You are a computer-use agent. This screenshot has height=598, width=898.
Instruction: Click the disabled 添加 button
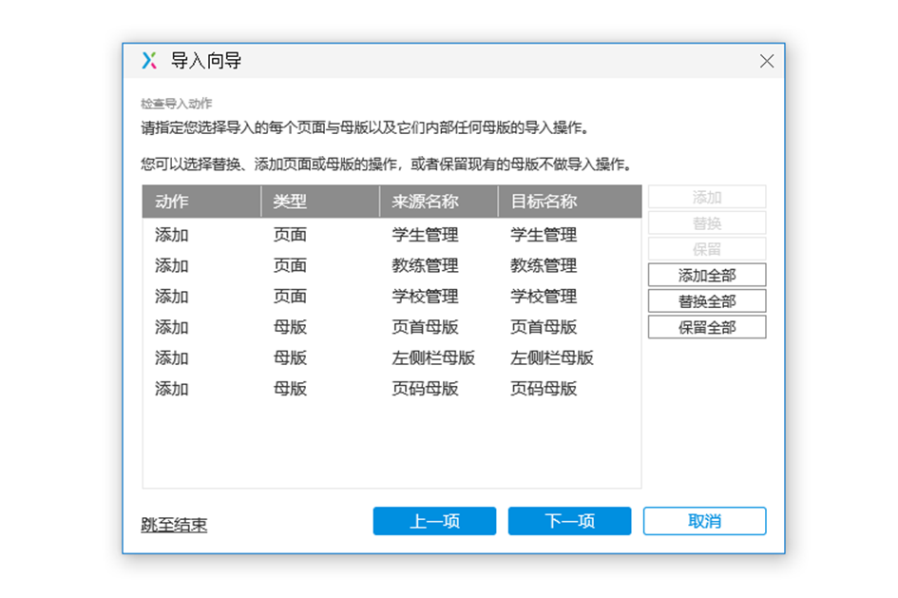point(707,197)
